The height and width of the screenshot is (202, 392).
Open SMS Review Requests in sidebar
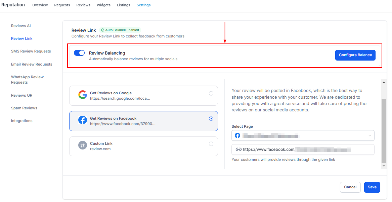(31, 52)
